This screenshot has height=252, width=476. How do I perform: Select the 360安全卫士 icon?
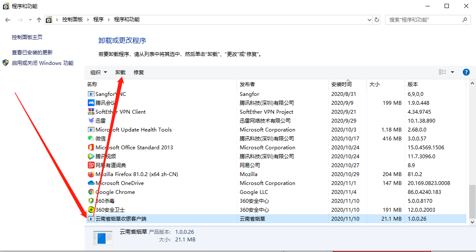point(91,210)
